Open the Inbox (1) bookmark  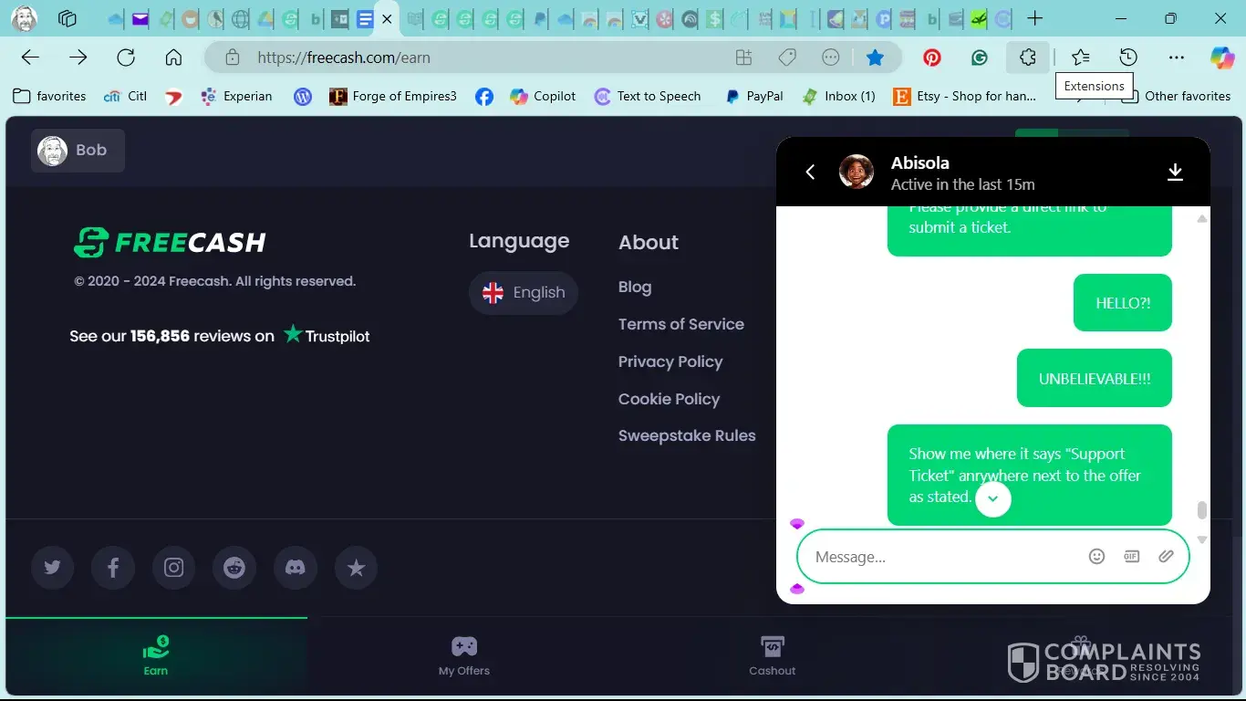838,96
